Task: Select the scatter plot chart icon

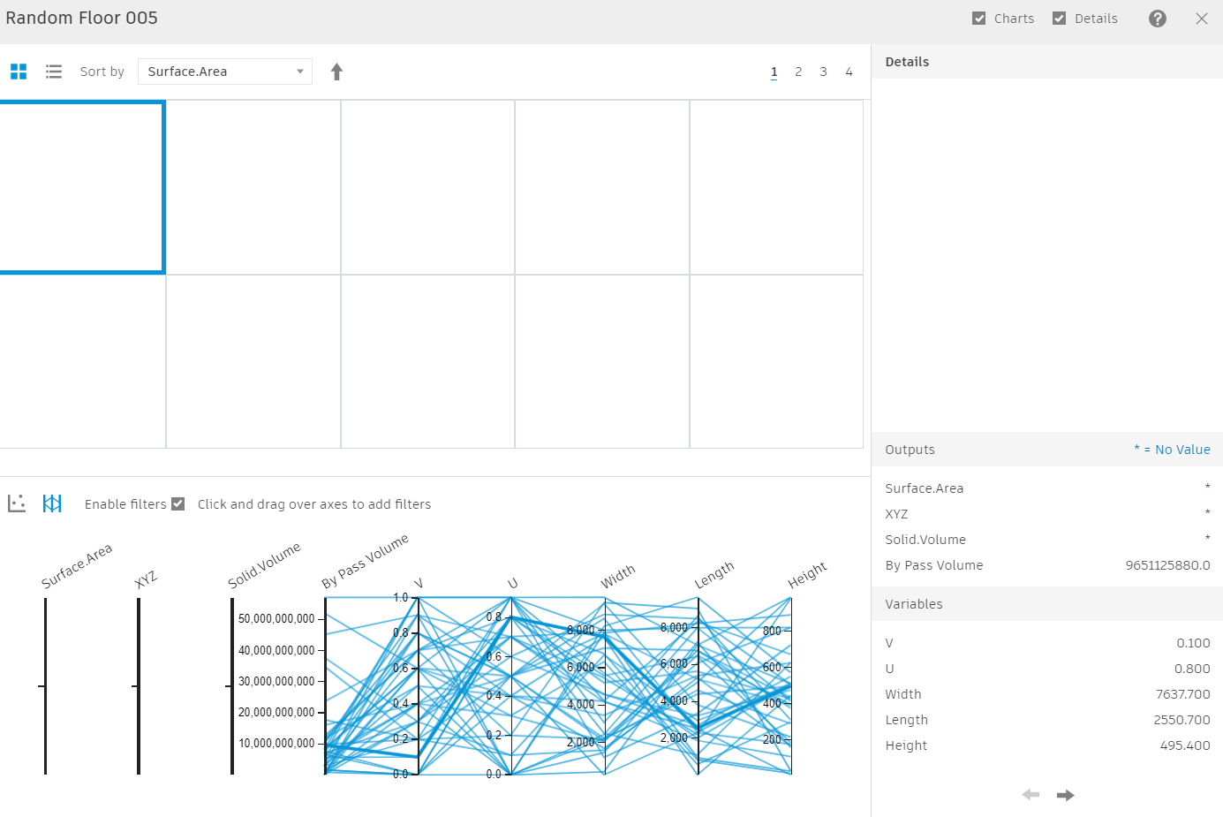Action: point(16,503)
